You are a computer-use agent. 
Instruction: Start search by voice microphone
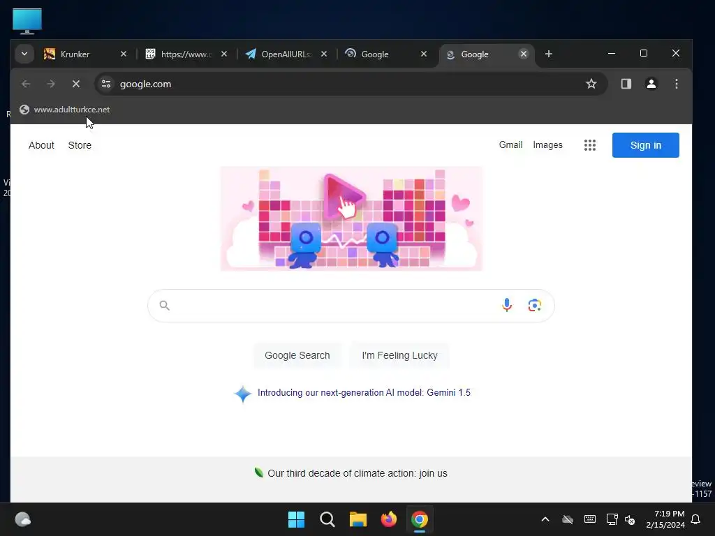(x=507, y=306)
